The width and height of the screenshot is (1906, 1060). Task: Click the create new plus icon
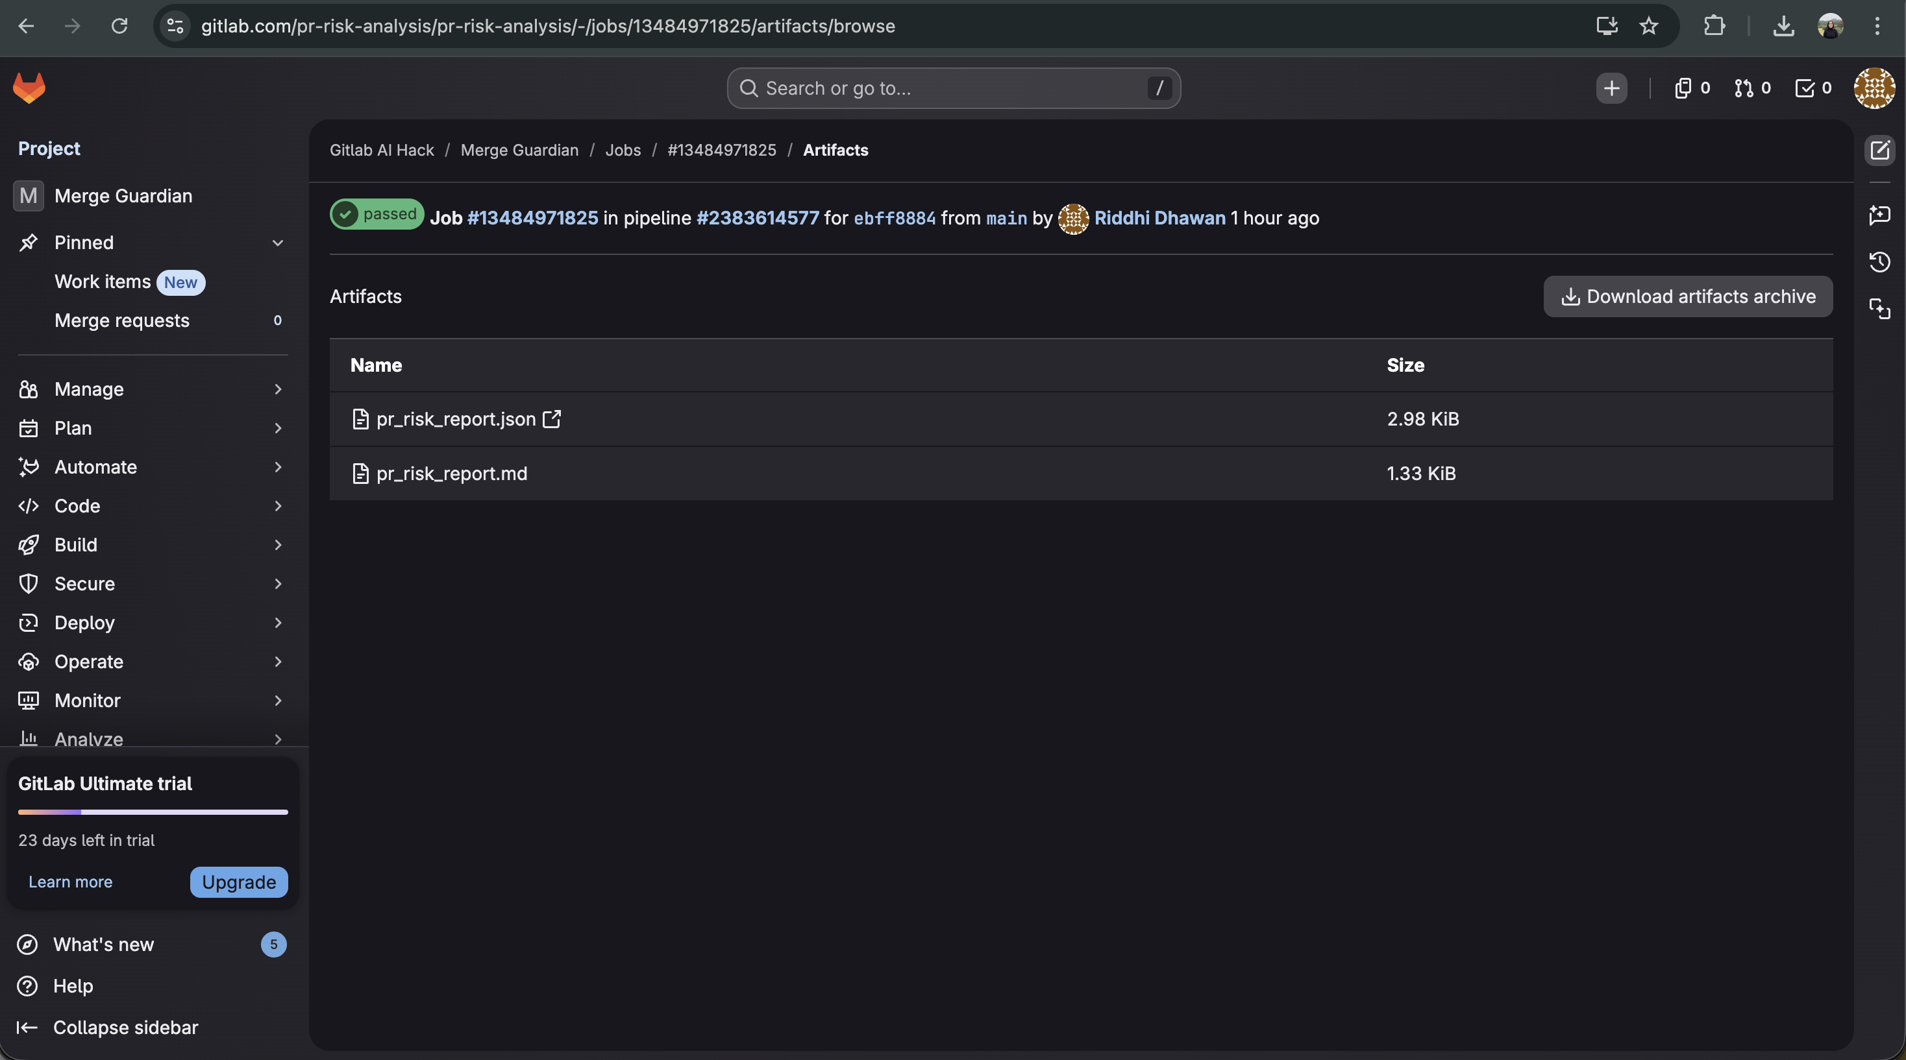coord(1611,89)
